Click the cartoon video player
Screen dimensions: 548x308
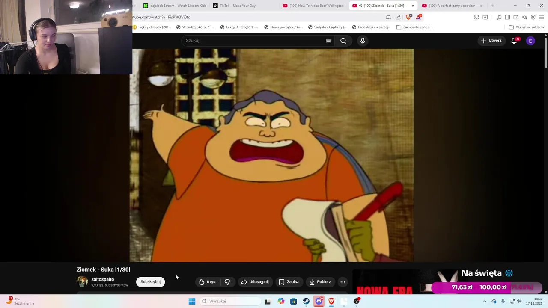click(272, 155)
